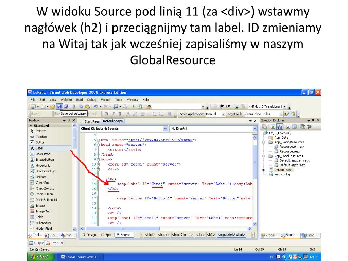
Task: Click the View in Browser icon
Action: pos(140,106)
